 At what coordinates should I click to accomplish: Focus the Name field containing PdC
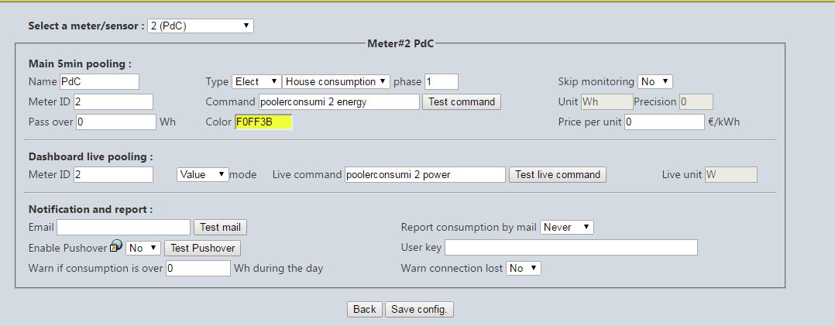click(x=99, y=81)
